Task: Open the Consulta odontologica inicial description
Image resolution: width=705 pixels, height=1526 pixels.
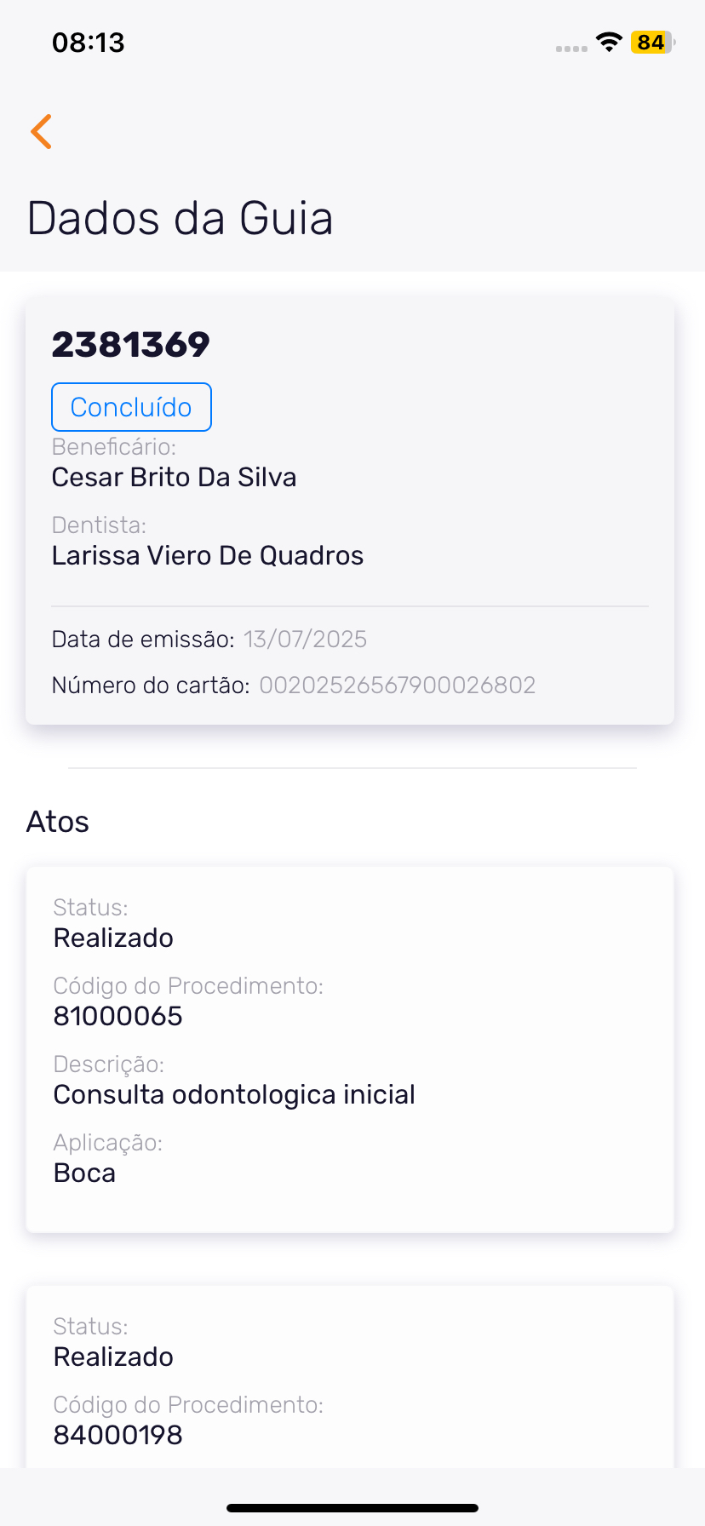Action: click(234, 1094)
